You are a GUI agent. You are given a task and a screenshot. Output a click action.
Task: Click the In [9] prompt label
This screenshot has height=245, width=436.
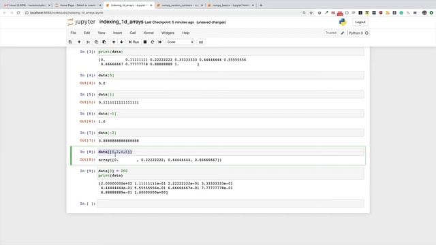coord(87,171)
